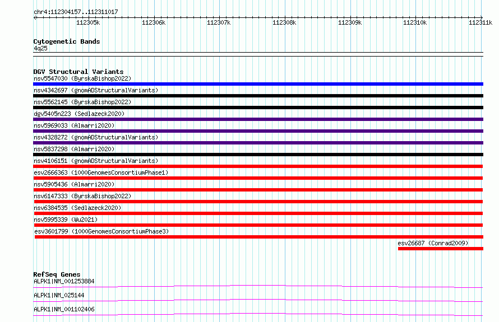This screenshot has width=499, height=322.
Task: Select the red esv2666363 variant bar
Action: click(258, 178)
